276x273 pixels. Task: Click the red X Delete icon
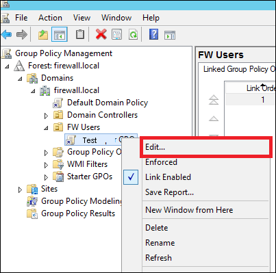point(101,34)
